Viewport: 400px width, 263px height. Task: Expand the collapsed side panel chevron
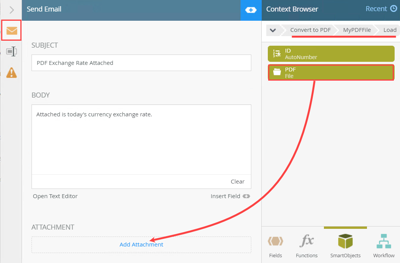[x=12, y=10]
